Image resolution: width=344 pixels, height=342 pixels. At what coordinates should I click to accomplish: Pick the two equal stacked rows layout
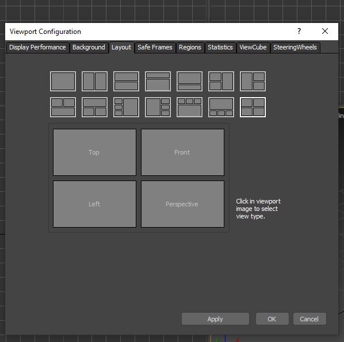[x=126, y=82]
